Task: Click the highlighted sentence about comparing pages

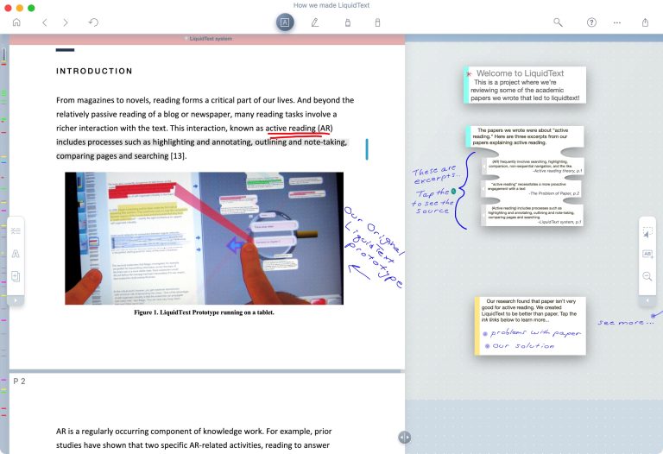Action: point(202,148)
